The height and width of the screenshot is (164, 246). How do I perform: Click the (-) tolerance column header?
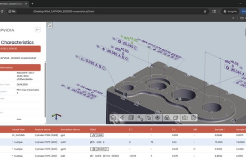[131, 129]
